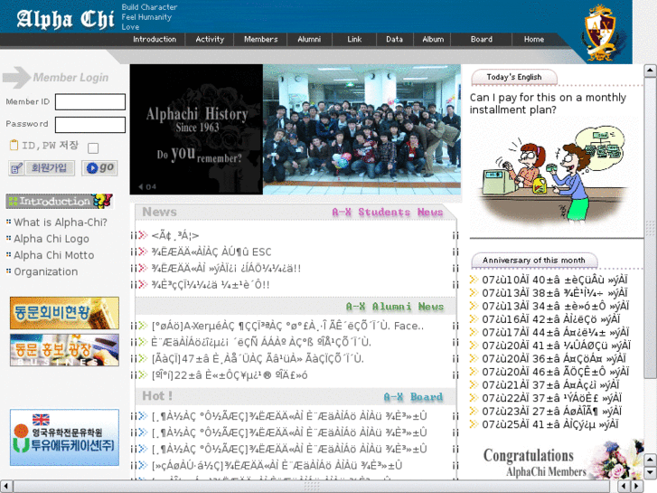Click the Today's English tab
Screen dimensions: 657x493
514,77
